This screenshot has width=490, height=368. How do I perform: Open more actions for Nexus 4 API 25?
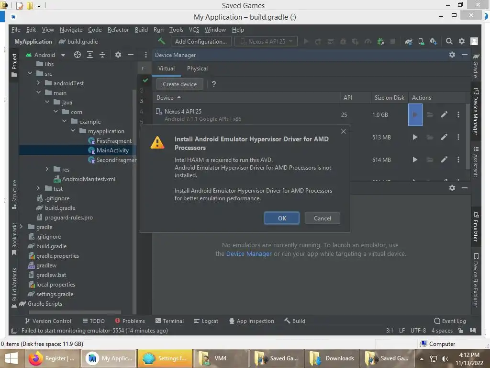click(458, 115)
